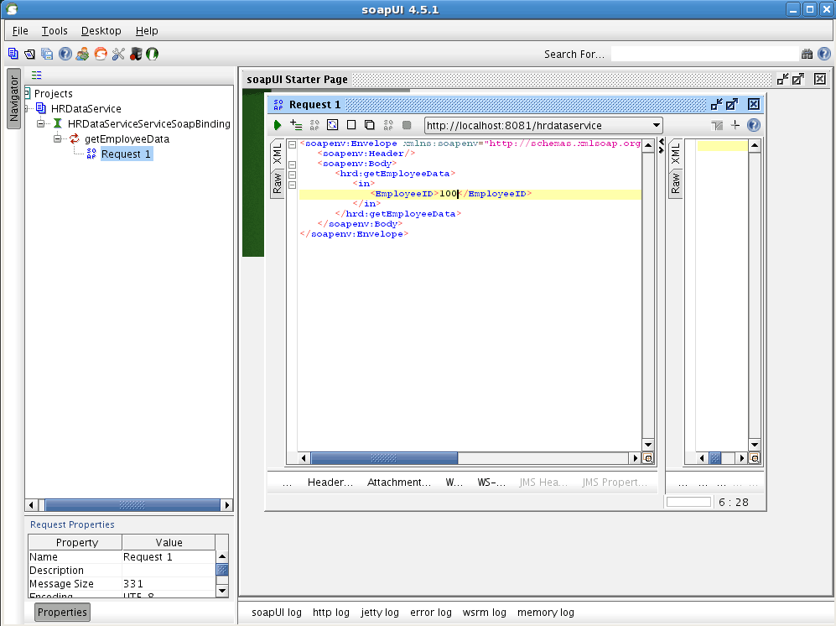Show the memory log tab
This screenshot has width=836, height=626.
click(x=545, y=613)
